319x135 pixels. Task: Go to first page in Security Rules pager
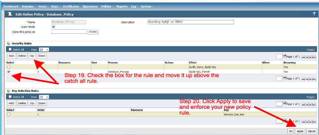[303, 57]
